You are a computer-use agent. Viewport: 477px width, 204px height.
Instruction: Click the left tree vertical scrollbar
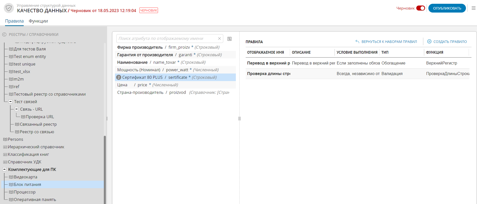pyautogui.click(x=105, y=168)
